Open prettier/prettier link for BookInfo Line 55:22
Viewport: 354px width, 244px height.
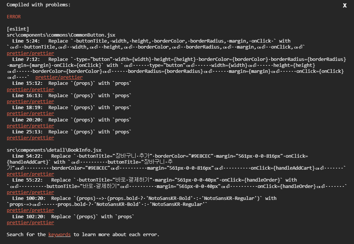click(30, 192)
